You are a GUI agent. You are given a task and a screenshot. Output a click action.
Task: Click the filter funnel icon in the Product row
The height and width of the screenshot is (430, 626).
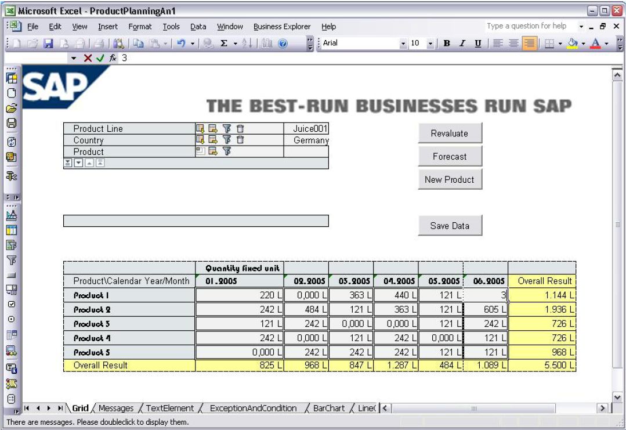(x=227, y=151)
